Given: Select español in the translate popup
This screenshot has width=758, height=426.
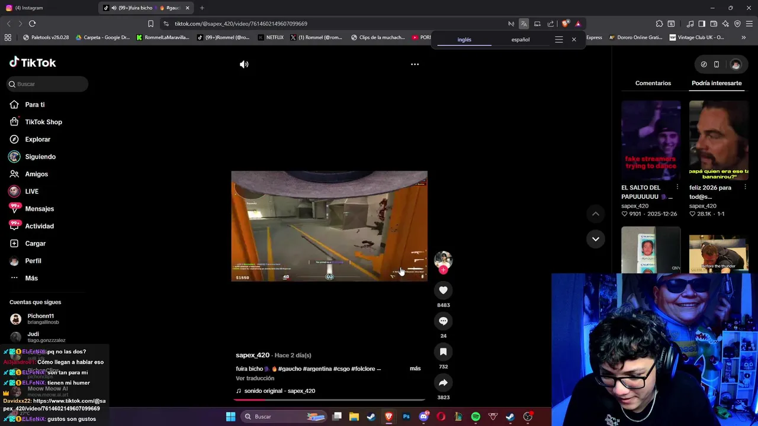Looking at the screenshot, I should pos(521,40).
